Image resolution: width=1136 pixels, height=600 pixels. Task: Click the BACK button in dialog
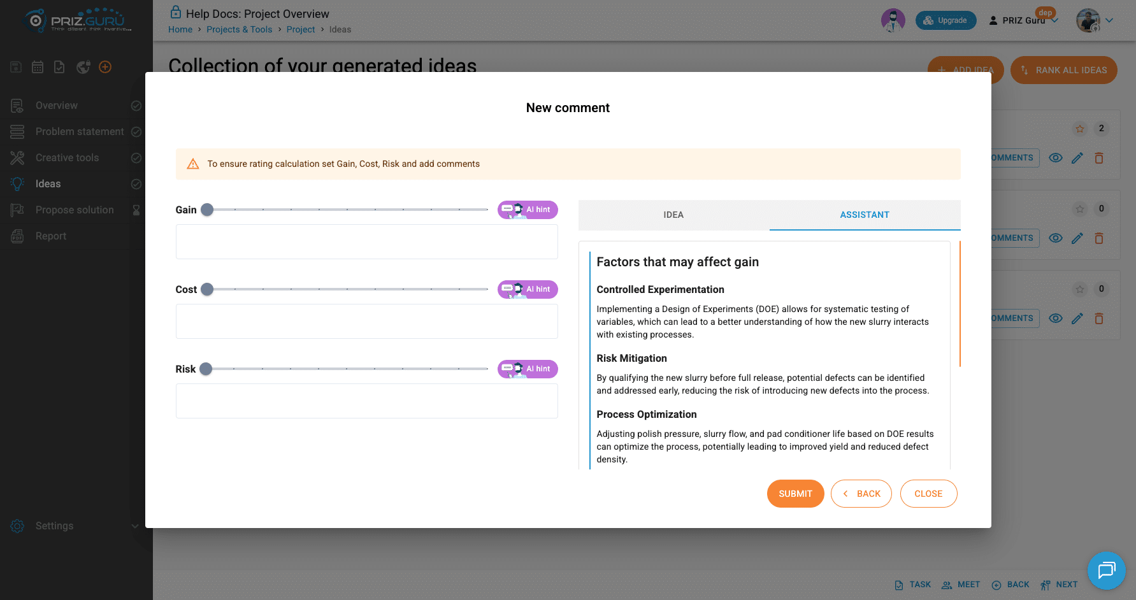[x=861, y=494]
